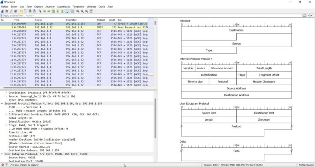Image resolution: width=315 pixels, height=167 pixels.
Task: Toggle the auto-scroll during live capture icon
Action: (67, 11)
